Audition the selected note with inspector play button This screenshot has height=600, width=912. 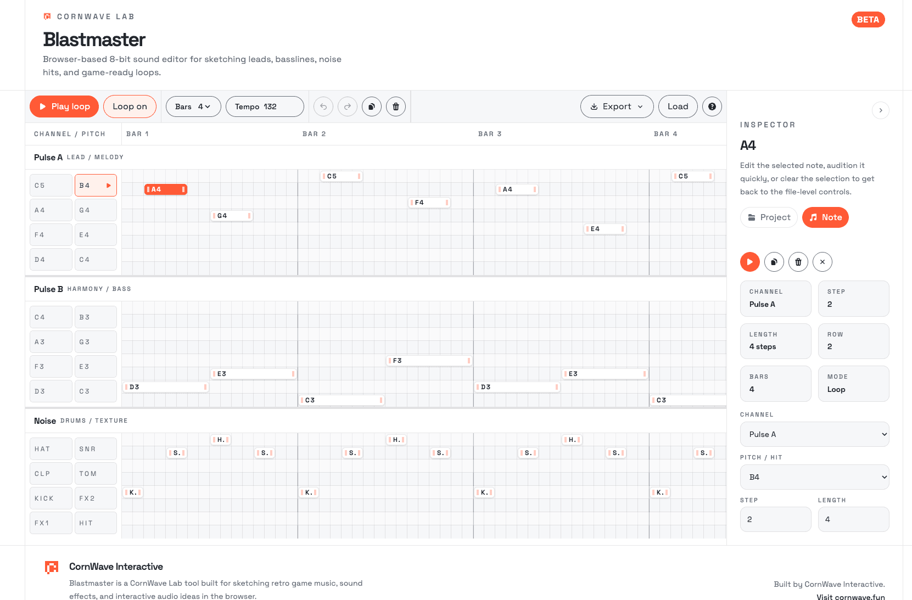tap(750, 262)
